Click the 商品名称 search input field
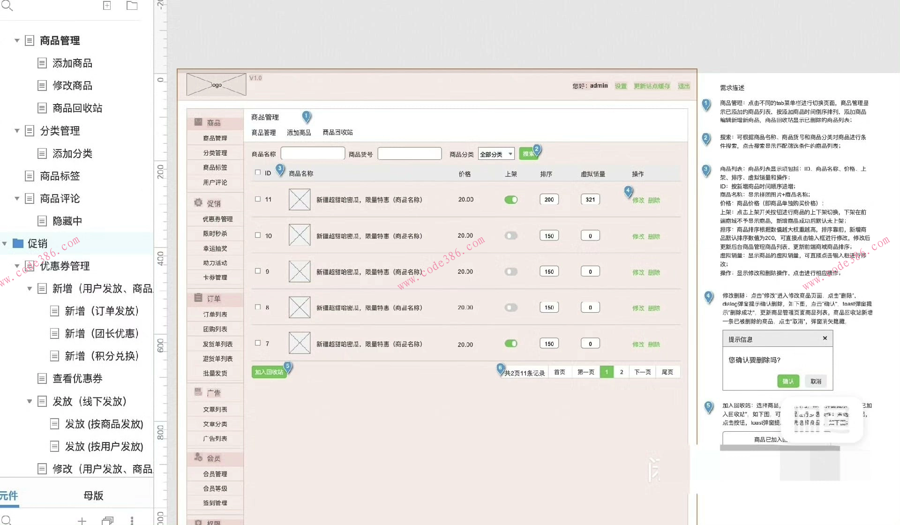This screenshot has width=900, height=525. tap(313, 154)
